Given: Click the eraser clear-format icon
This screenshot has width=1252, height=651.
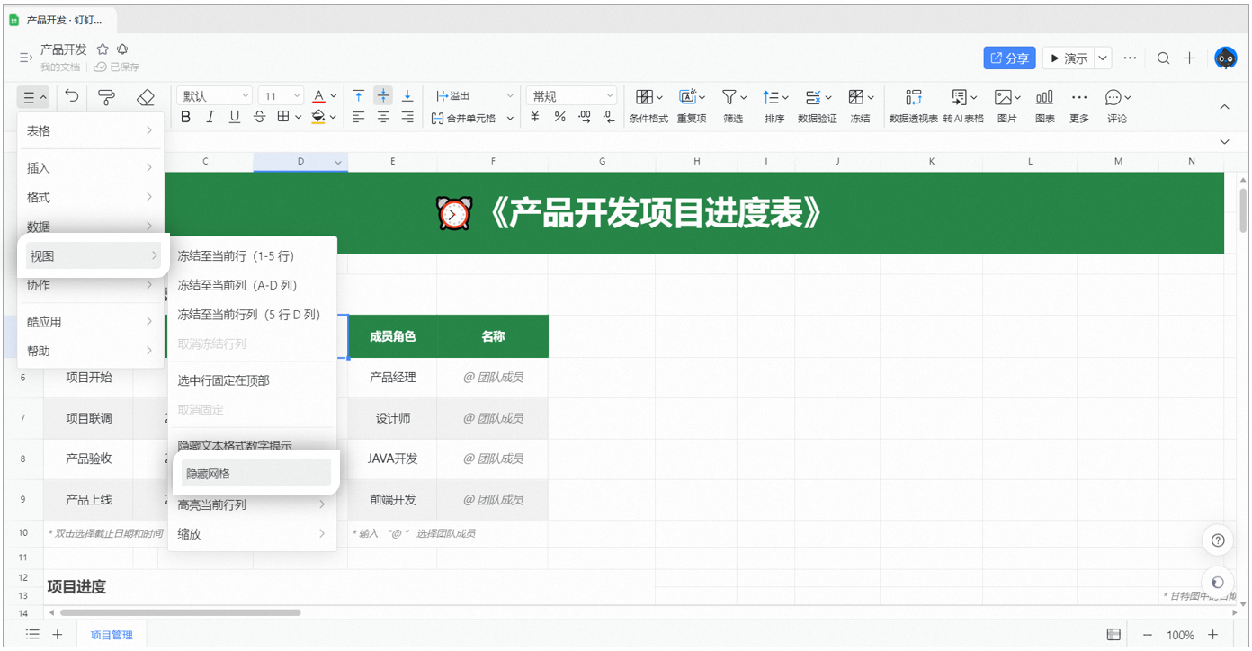Looking at the screenshot, I should (x=146, y=96).
